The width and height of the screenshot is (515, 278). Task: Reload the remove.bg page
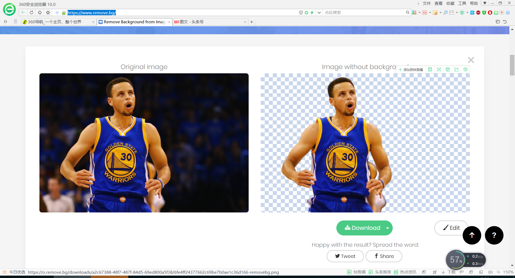coord(31,13)
